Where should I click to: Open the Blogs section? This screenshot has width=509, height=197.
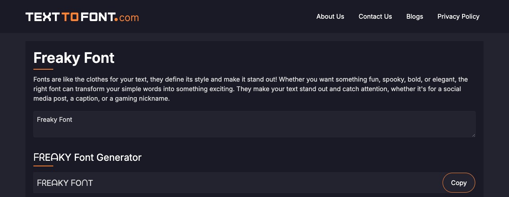click(x=414, y=16)
